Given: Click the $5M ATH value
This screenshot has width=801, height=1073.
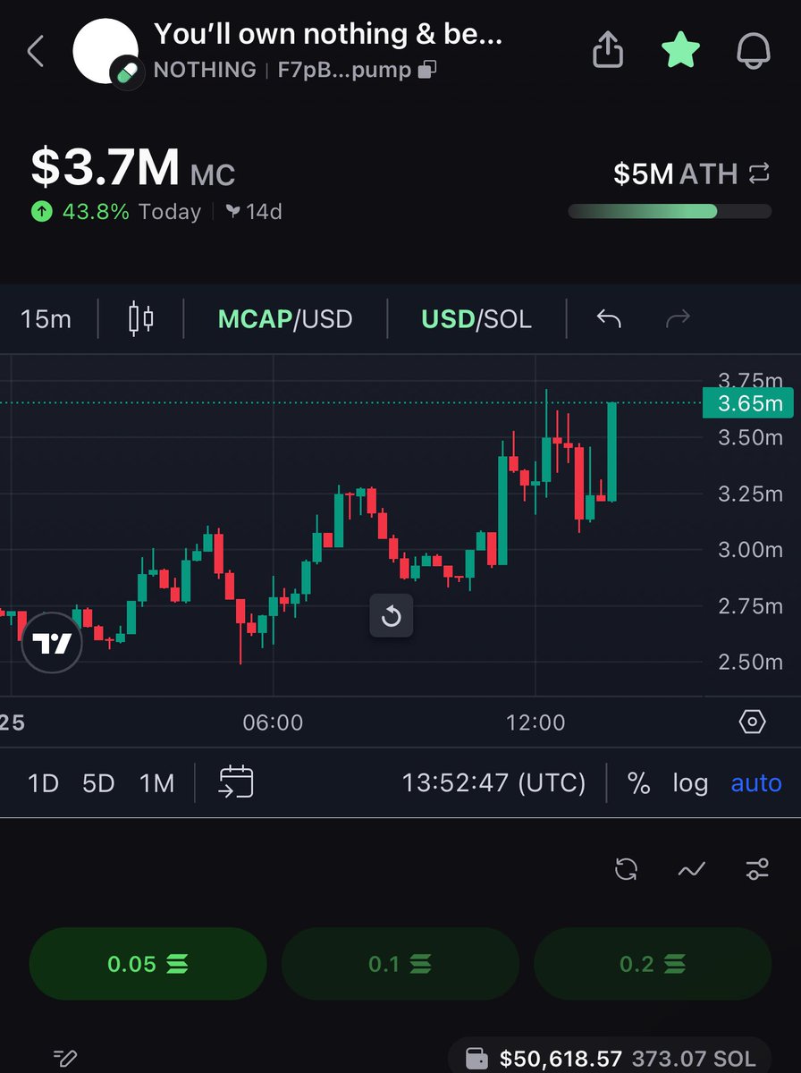Looking at the screenshot, I should point(643,173).
